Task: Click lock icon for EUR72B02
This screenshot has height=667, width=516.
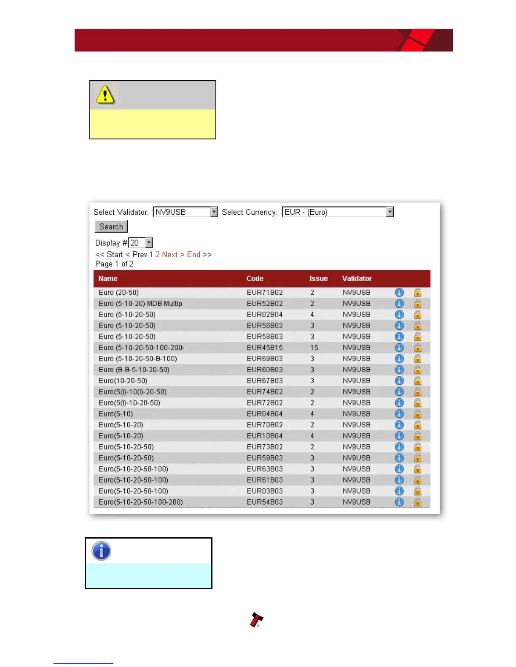Action: click(x=417, y=403)
